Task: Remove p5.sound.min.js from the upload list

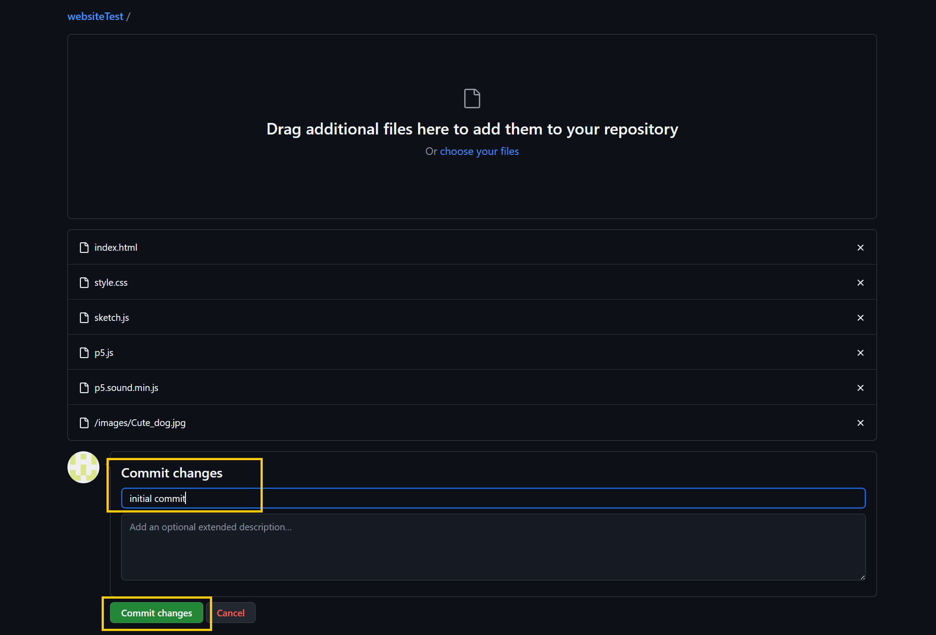Action: click(x=860, y=387)
